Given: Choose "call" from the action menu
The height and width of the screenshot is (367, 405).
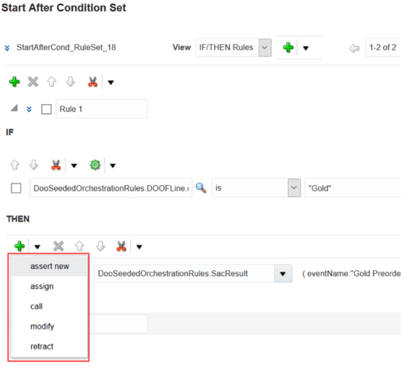Looking at the screenshot, I should point(49,306).
